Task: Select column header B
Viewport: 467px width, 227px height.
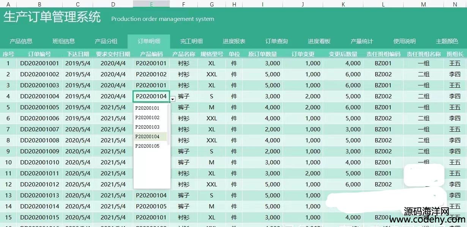Action: 39,4
